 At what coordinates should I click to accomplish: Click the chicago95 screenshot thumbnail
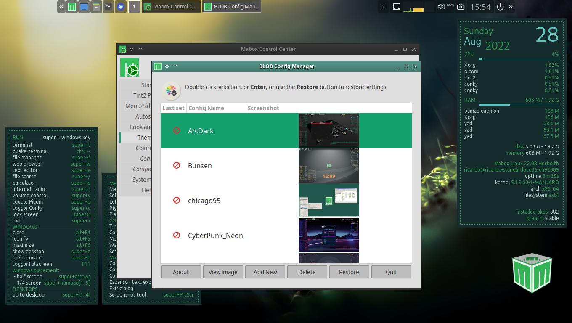pyautogui.click(x=329, y=200)
